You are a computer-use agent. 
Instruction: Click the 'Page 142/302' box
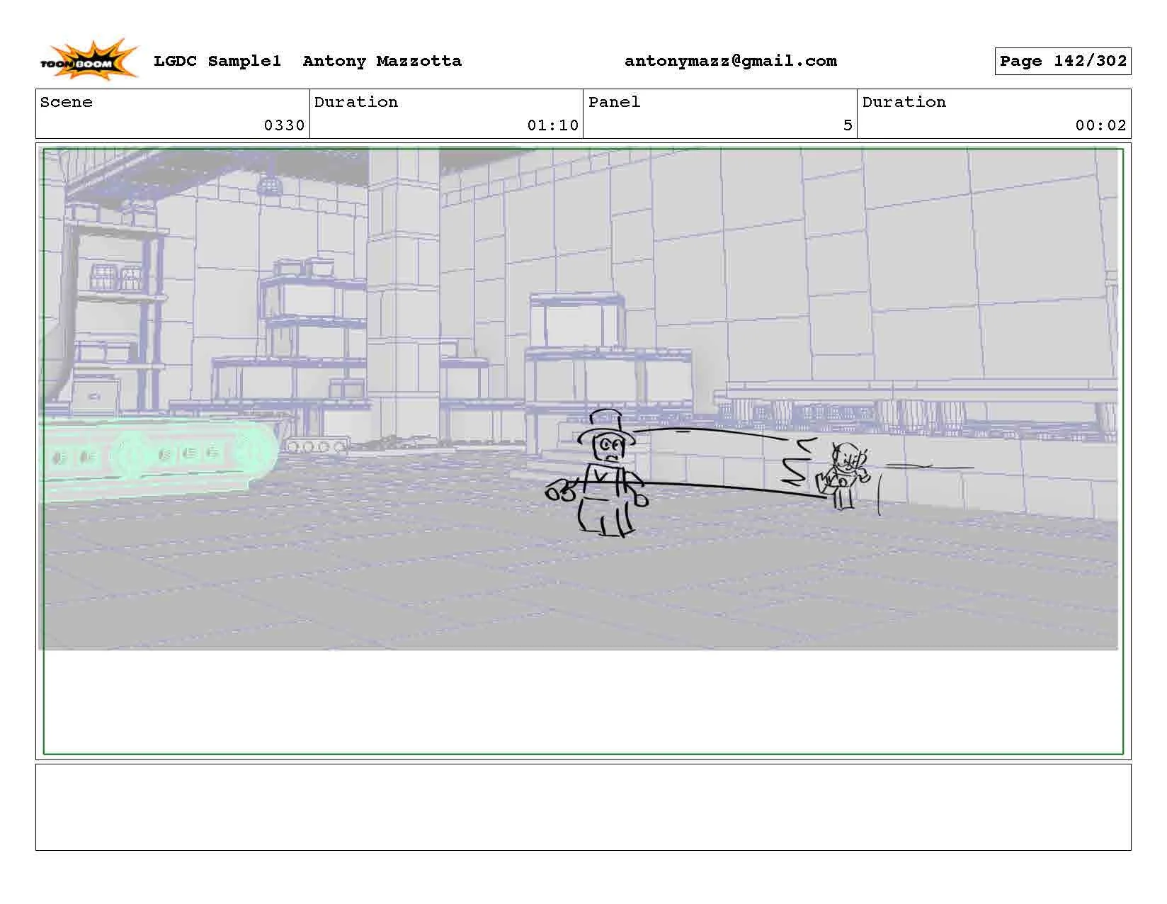click(x=1063, y=61)
